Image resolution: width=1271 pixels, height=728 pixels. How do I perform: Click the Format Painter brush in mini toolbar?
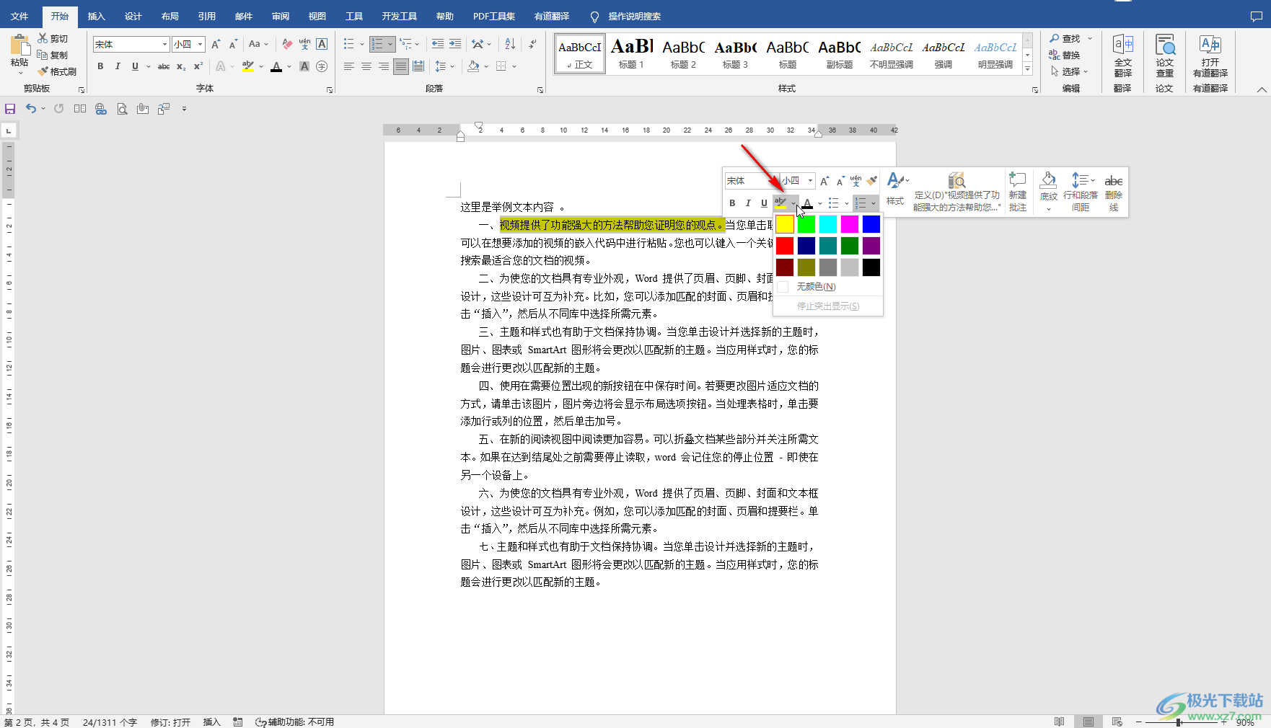[872, 180]
